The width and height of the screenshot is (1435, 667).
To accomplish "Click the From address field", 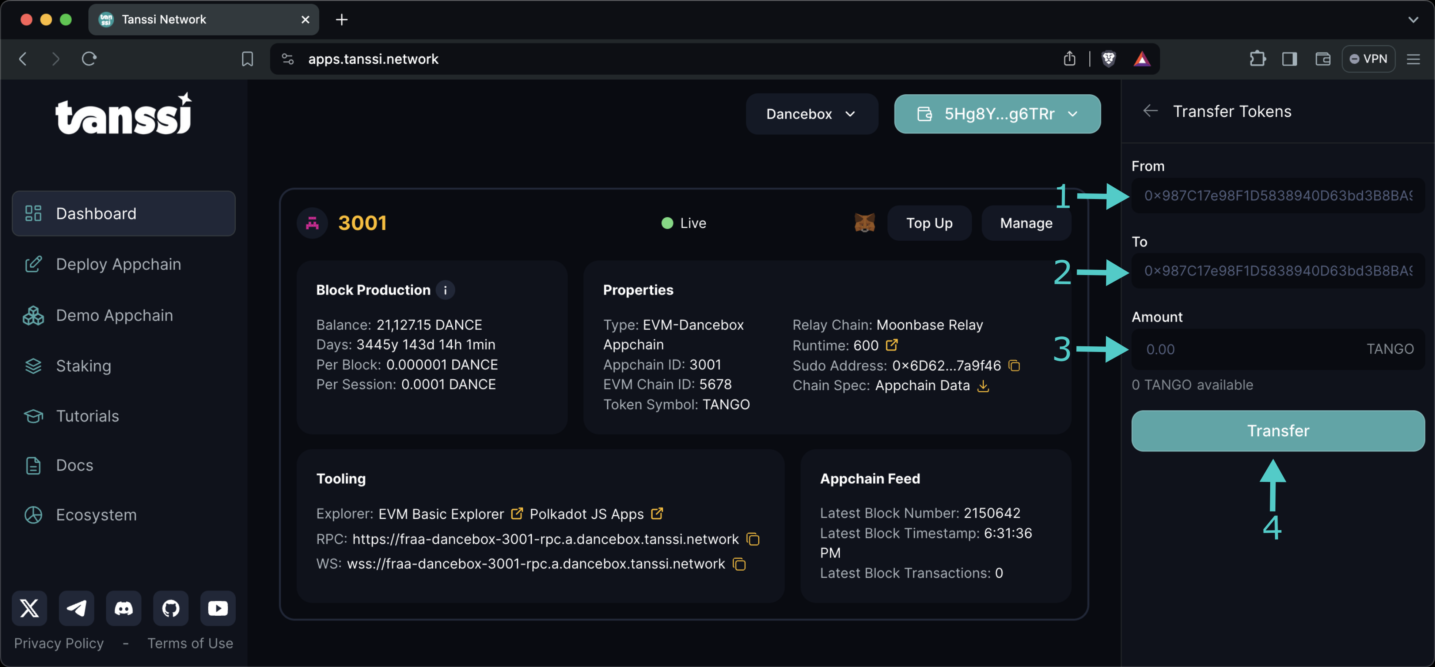I will coord(1278,196).
